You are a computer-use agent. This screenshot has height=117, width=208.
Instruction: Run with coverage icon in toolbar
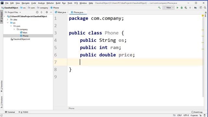[x=186, y=8]
